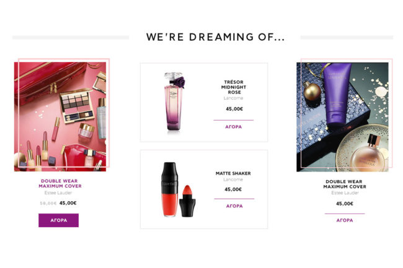Click the purple Double Wear Maximum Cover title

[60, 183]
